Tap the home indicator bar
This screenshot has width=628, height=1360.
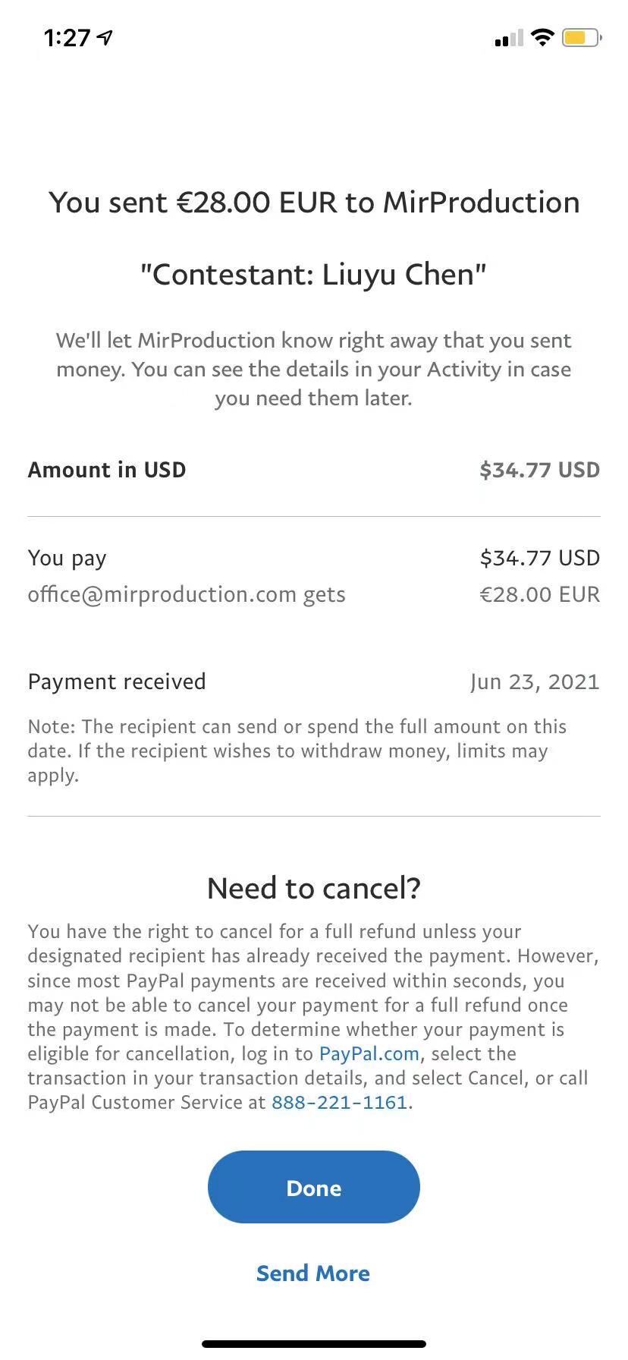tap(313, 1344)
